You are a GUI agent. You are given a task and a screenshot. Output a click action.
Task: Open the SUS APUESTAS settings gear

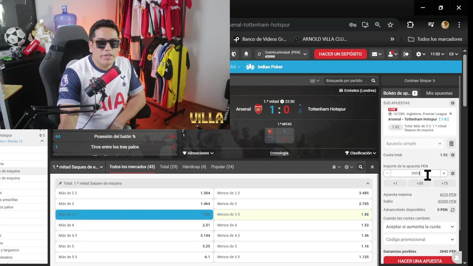click(x=453, y=103)
